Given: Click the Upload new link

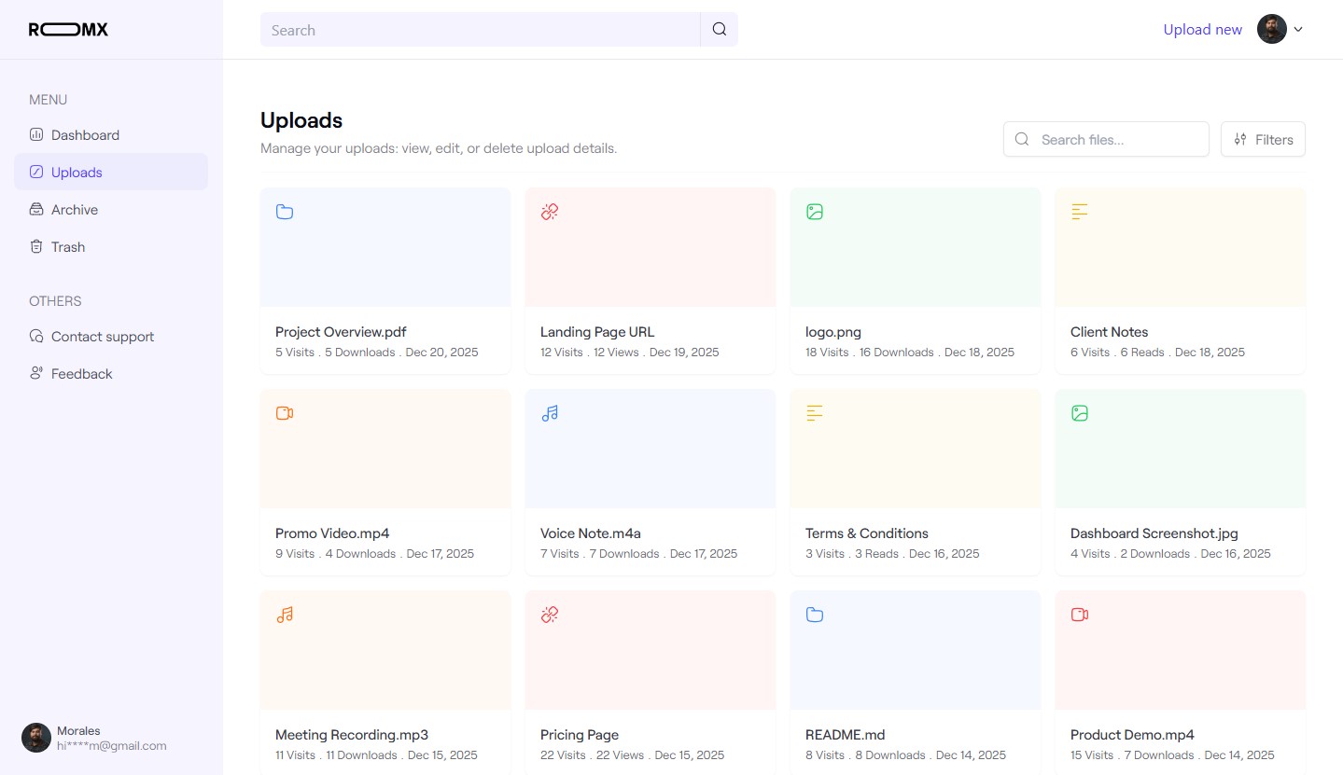Looking at the screenshot, I should click(1202, 29).
